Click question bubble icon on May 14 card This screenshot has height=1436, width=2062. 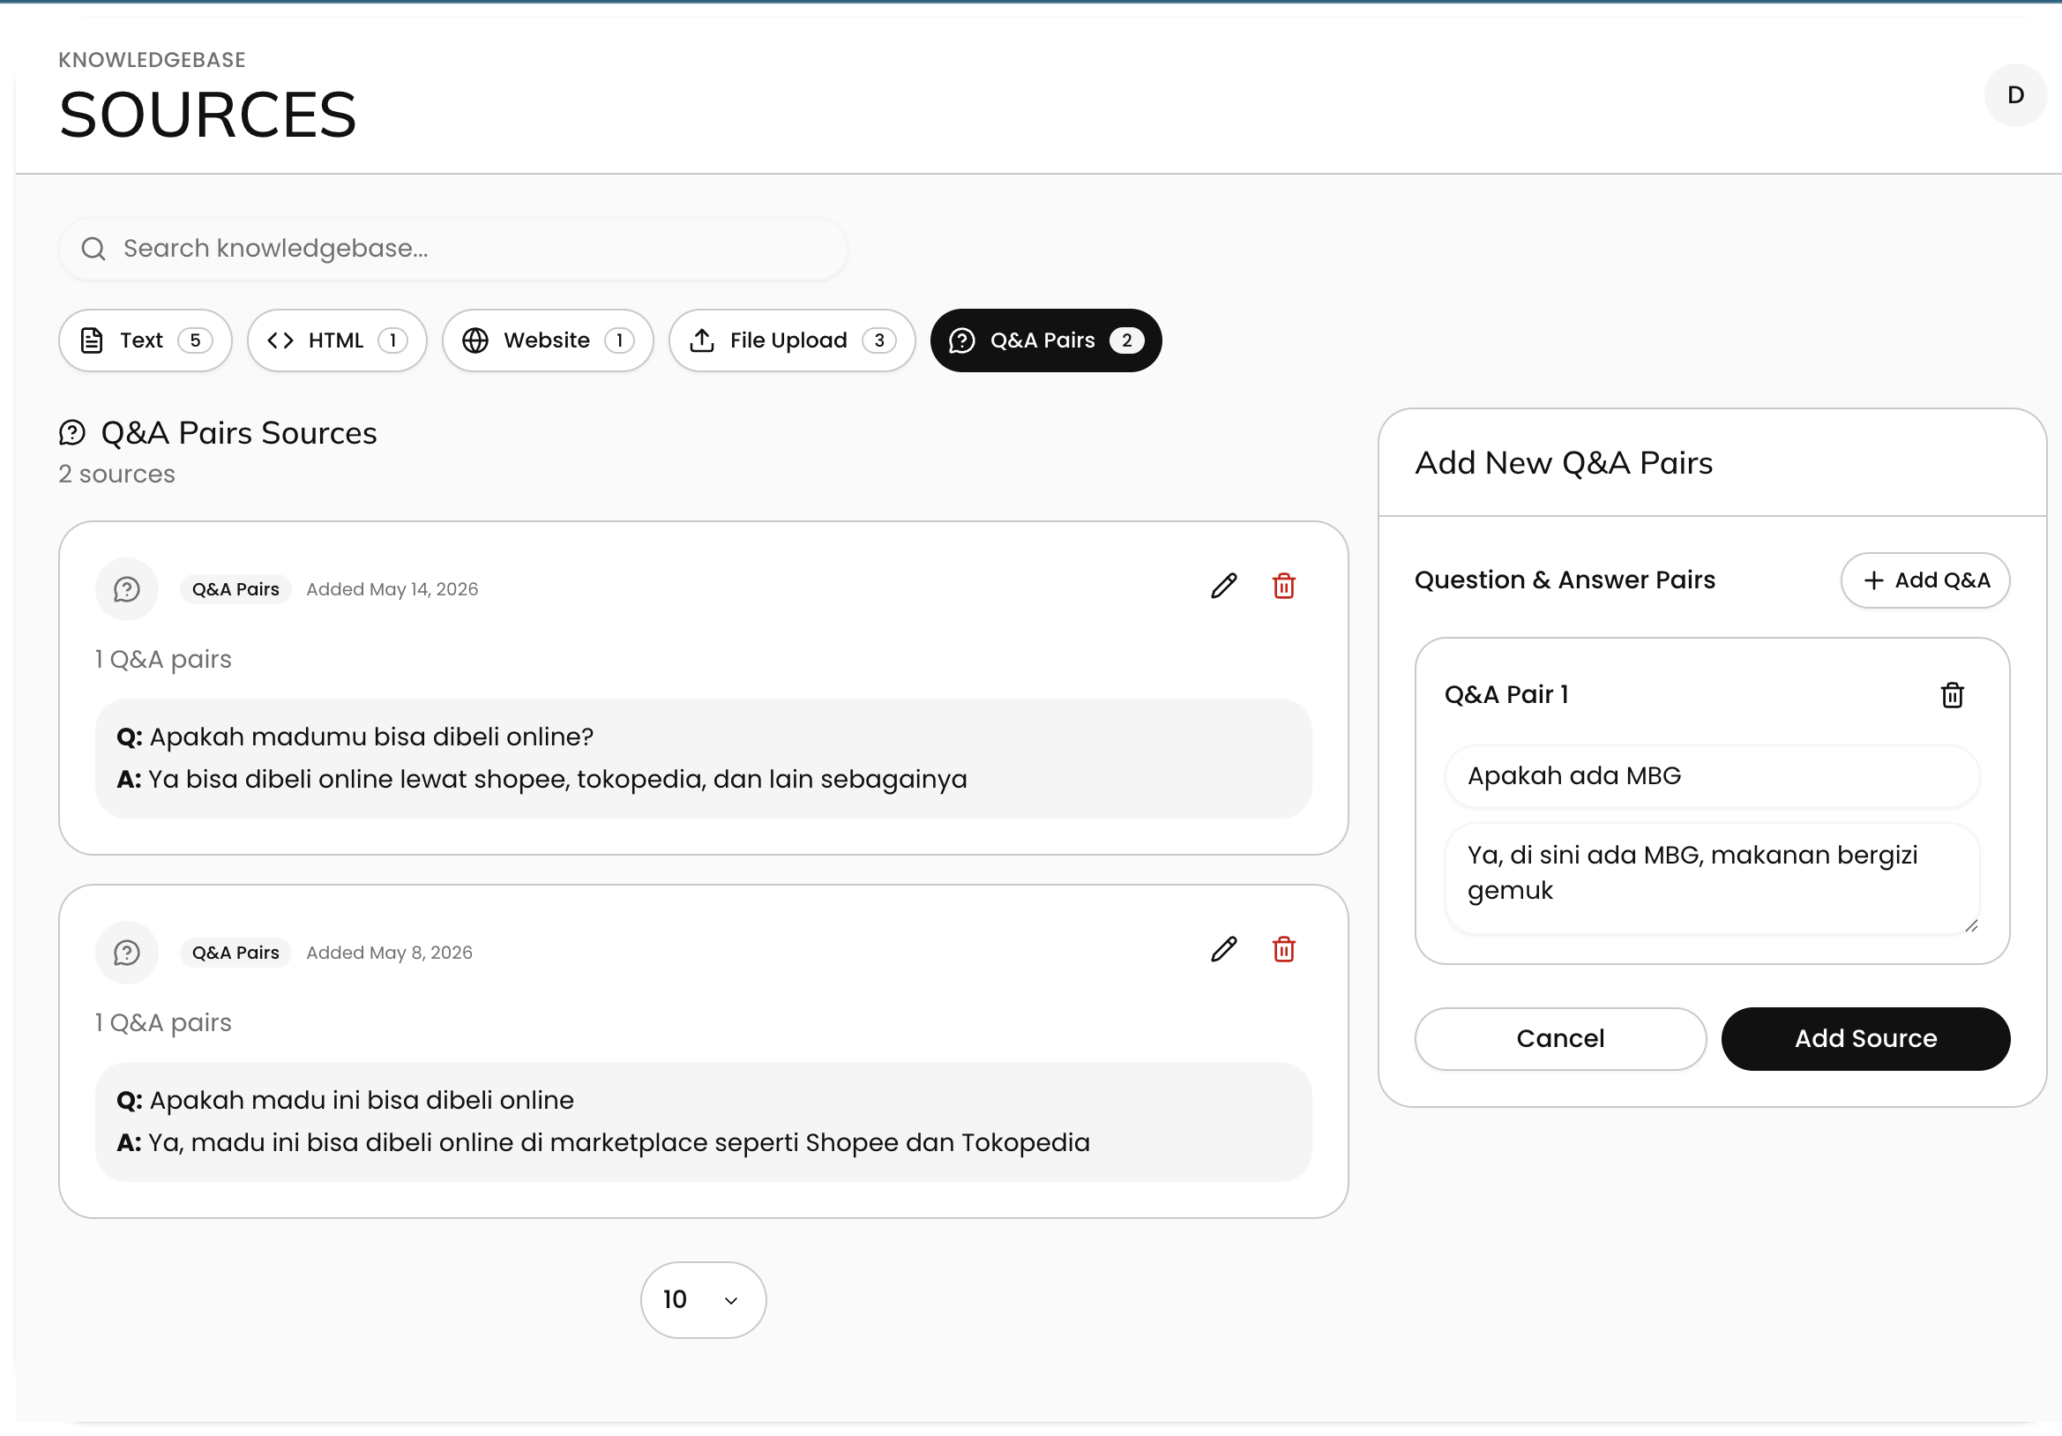tap(127, 589)
